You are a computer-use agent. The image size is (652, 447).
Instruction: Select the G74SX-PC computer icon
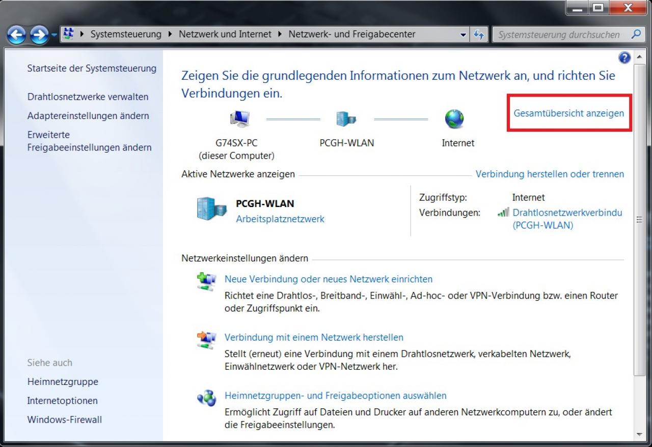[239, 120]
